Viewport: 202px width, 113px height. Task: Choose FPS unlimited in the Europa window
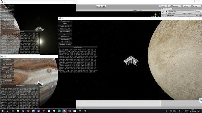click(x=65, y=42)
